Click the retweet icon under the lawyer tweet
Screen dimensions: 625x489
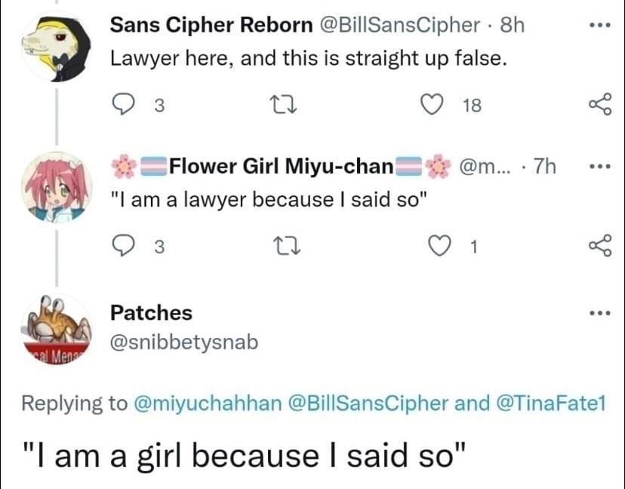(x=285, y=105)
